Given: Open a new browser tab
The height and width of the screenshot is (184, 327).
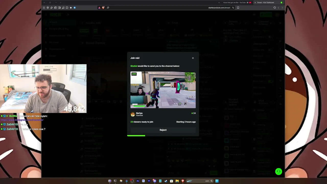Looking at the screenshot, I should (219, 3).
